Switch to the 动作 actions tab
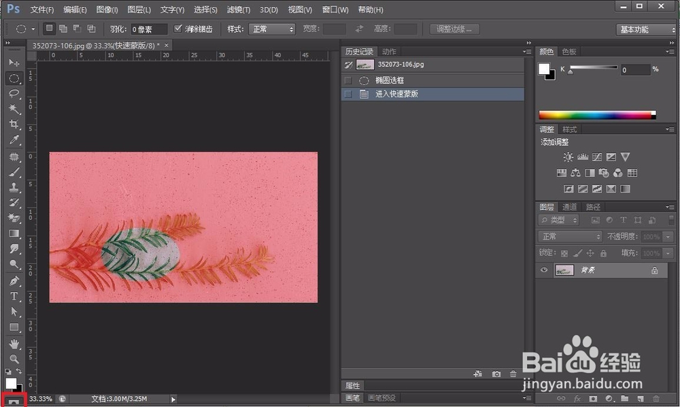Screen dimensions: 680x407 (x=389, y=52)
